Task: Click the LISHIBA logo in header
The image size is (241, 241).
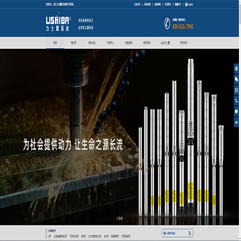Action: (x=58, y=23)
